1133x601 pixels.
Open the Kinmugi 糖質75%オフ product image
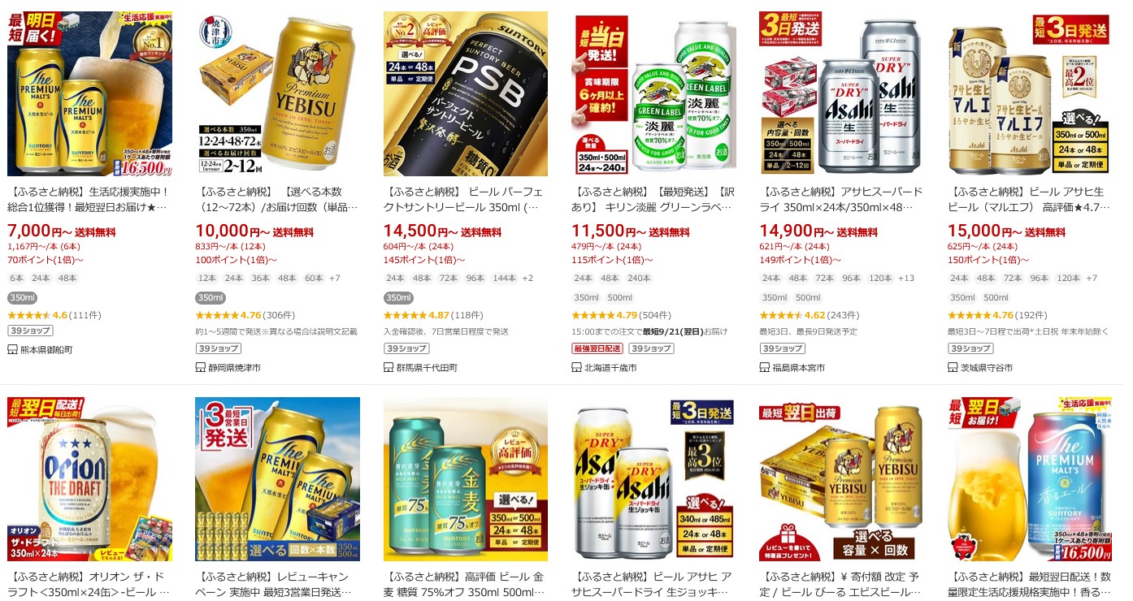(x=466, y=479)
